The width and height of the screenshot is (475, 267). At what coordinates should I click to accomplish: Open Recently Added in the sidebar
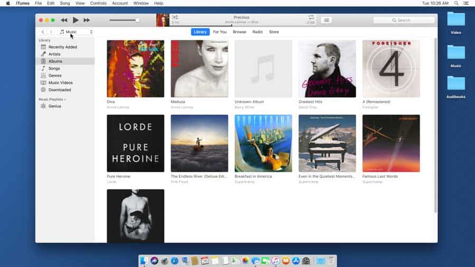tap(62, 47)
